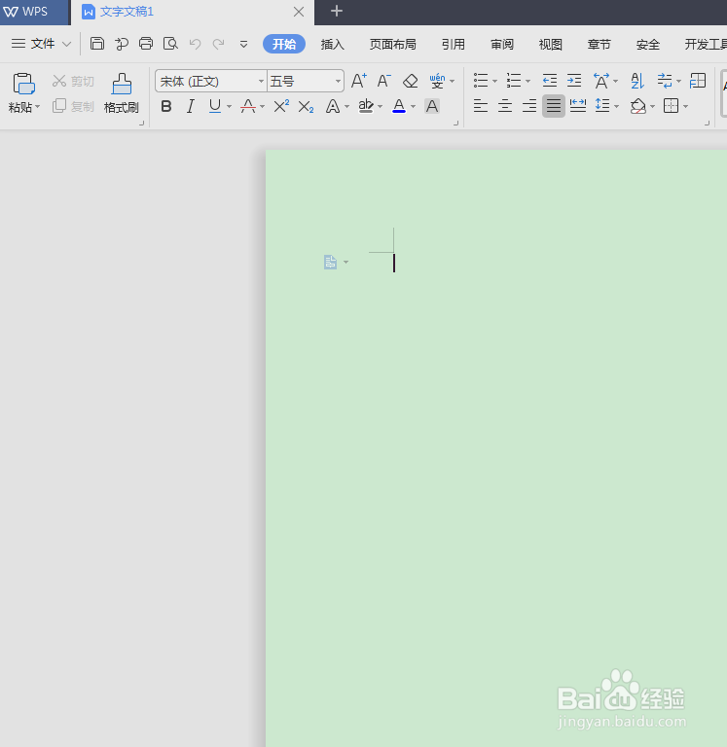Click the Redo arrow
Screen dimensions: 727x747
[218, 44]
